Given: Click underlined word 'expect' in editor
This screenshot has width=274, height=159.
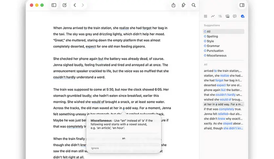Looking at the screenshot, I should click(91, 47).
